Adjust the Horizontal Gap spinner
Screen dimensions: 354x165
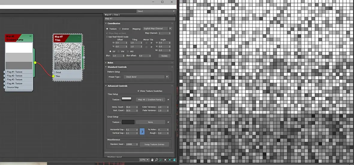[137, 130]
